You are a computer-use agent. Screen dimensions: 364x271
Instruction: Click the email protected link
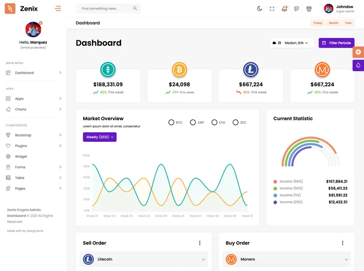click(x=33, y=48)
